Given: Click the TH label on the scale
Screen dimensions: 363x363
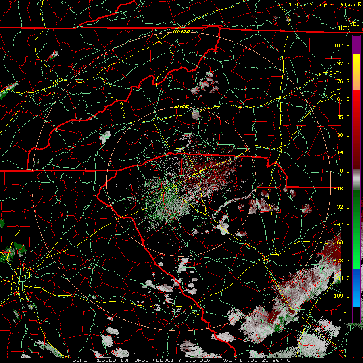Looking at the screenshot, I should pos(346,314).
